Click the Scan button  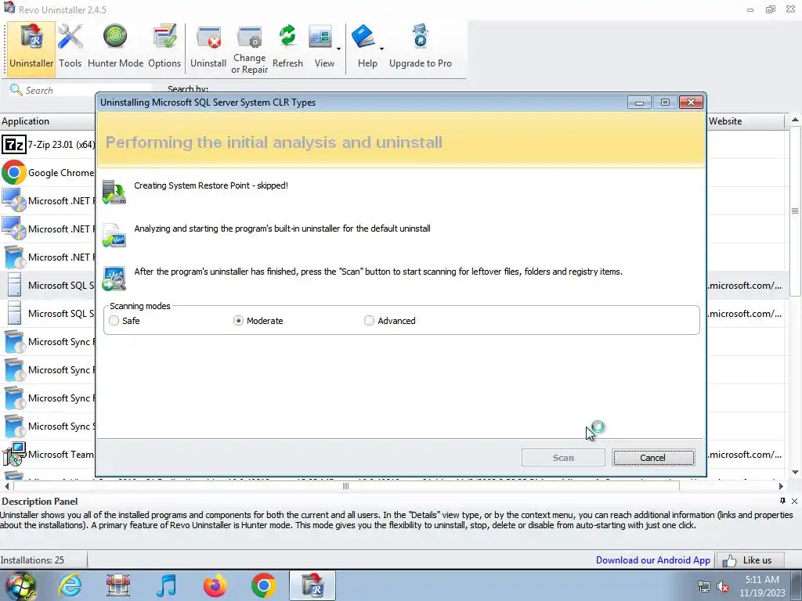[563, 457]
